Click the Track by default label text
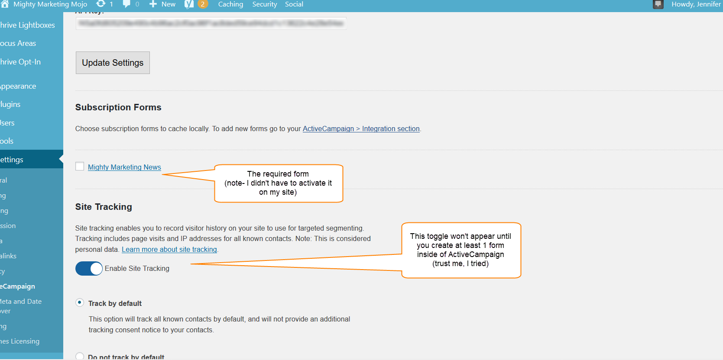The image size is (723, 360). pos(115,303)
